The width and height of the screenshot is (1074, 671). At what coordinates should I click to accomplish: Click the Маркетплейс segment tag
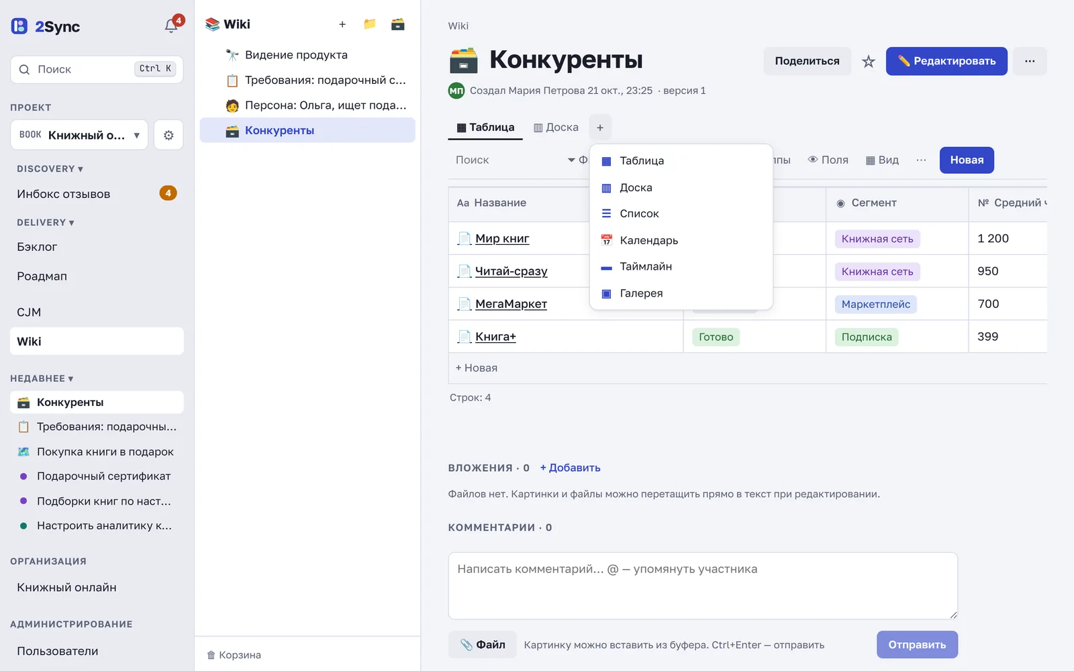(876, 304)
